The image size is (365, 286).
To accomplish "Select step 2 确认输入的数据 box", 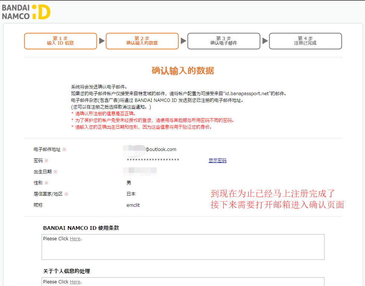I will [142, 41].
